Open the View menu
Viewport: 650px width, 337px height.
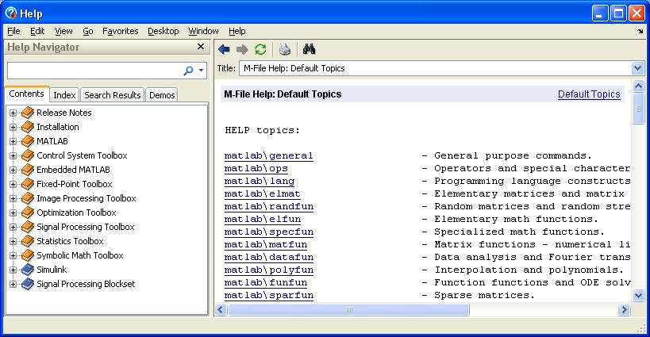click(x=63, y=31)
